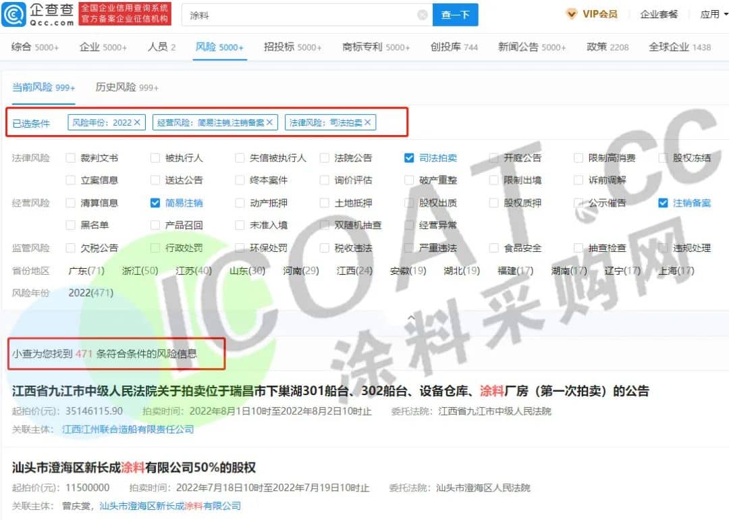Click the VIP会员 diamond icon
The height and width of the screenshot is (520, 729).
pos(572,14)
